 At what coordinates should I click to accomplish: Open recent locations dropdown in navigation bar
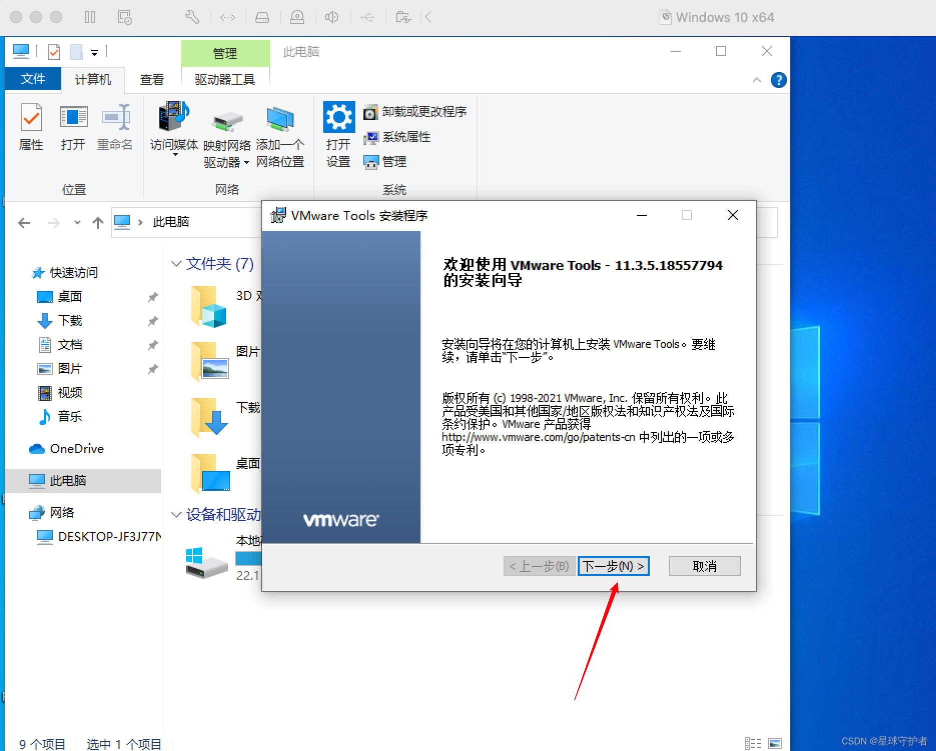[77, 222]
